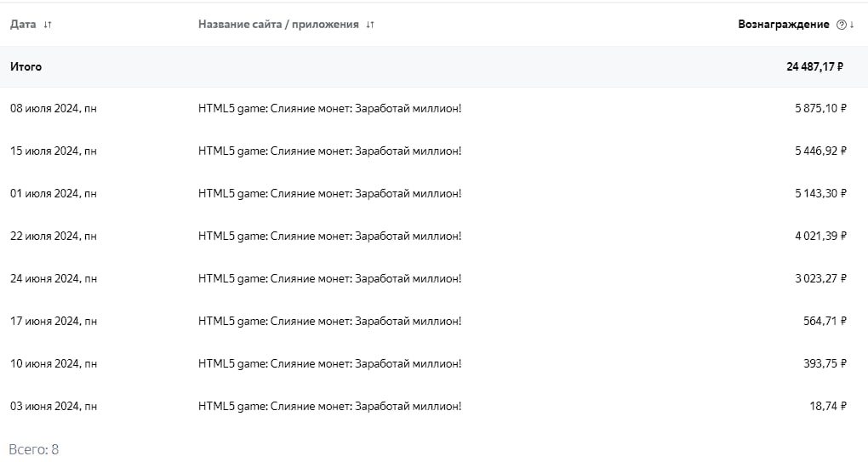Viewport: 868px width, 462px height.
Task: Click the 393,75 ₽ reward value
Action: tap(825, 363)
